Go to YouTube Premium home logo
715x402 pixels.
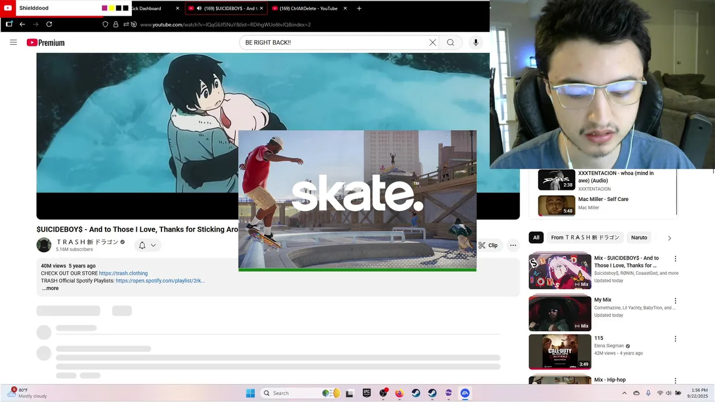click(46, 42)
